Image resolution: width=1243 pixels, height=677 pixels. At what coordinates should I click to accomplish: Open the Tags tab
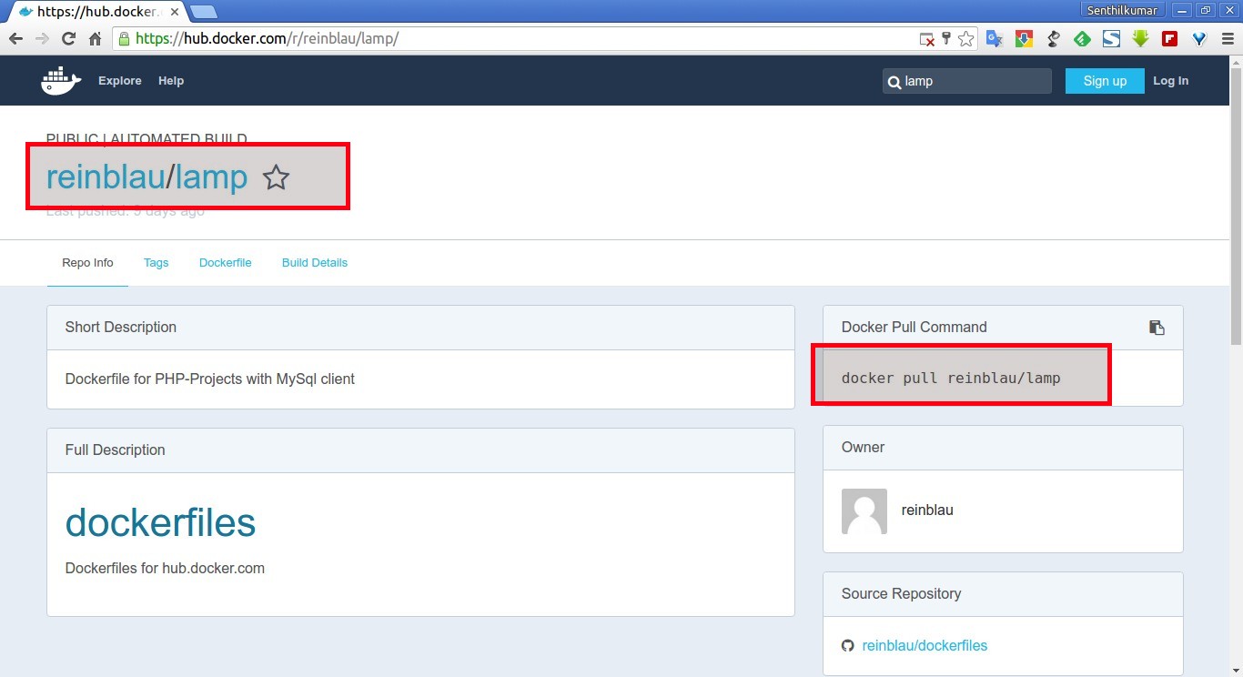156,263
